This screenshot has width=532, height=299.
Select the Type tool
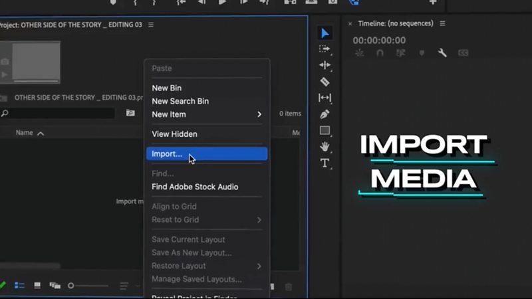tap(325, 163)
